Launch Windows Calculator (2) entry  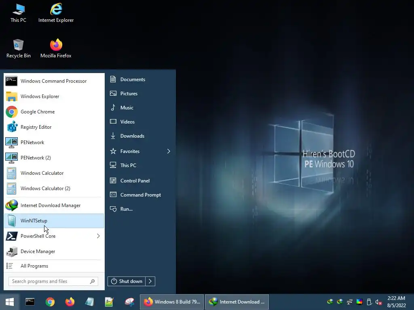click(54, 188)
